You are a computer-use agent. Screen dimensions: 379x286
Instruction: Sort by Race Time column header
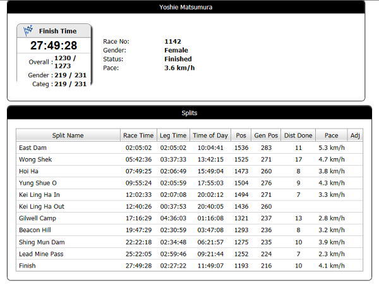[138, 135]
